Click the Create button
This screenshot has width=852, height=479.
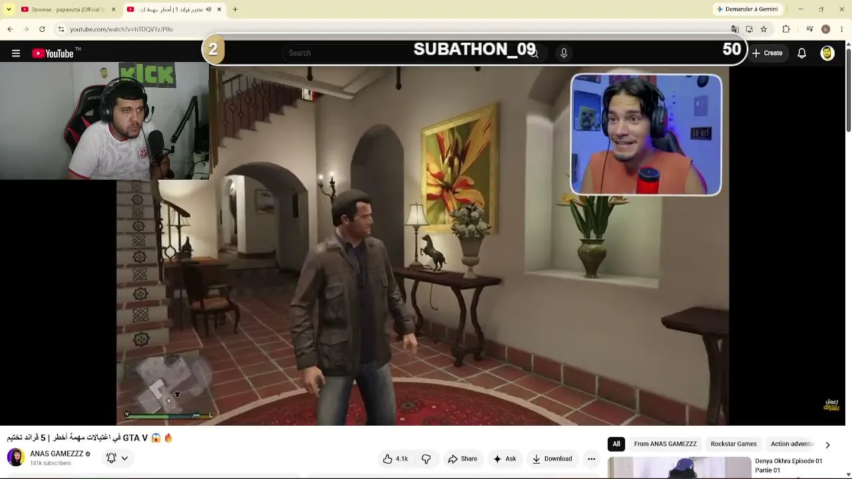[x=767, y=53]
